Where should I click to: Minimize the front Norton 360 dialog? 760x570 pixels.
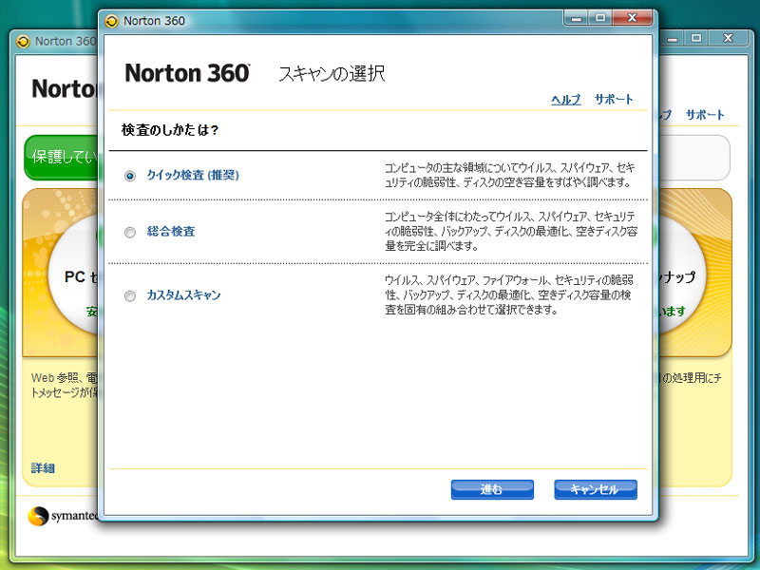[577, 18]
